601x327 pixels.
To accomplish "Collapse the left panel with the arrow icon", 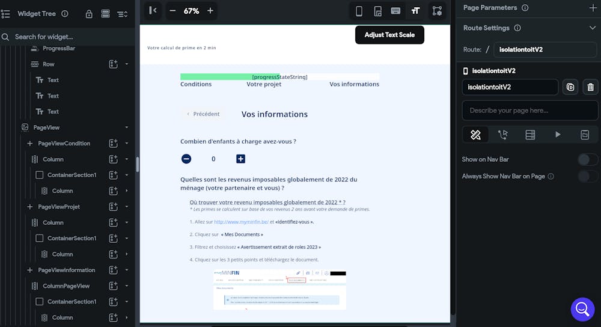I will coord(153,11).
